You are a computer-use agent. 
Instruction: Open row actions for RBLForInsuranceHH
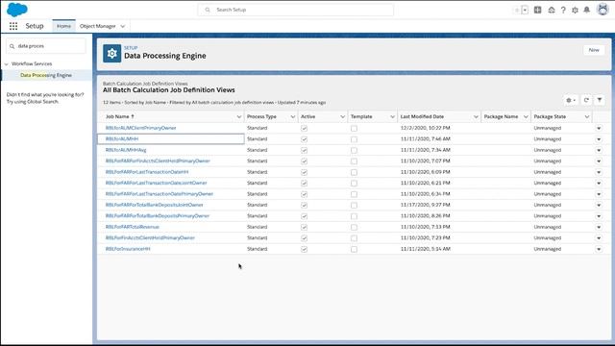click(599, 249)
